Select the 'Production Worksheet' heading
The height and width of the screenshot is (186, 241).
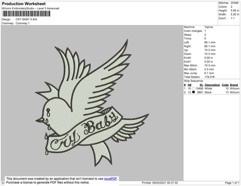(24, 4)
